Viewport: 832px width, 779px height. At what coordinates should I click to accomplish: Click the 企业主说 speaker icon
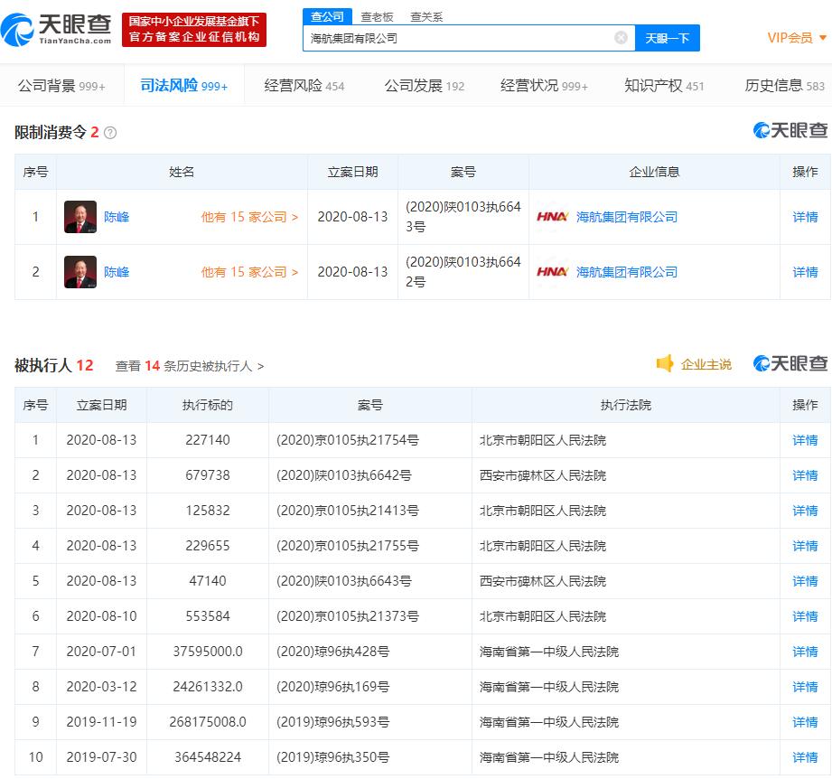click(665, 364)
